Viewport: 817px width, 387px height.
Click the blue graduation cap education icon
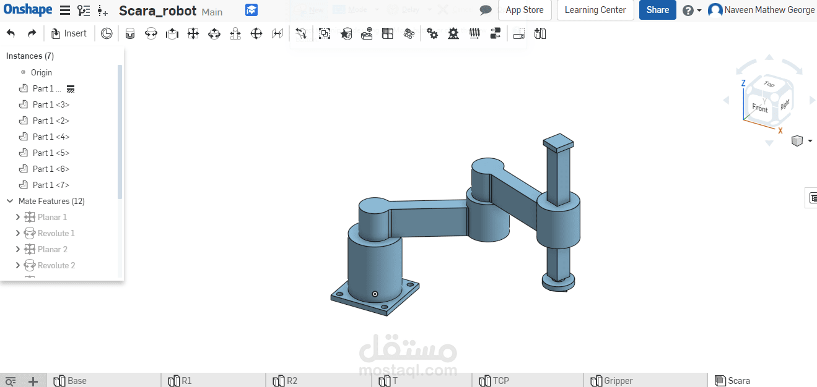pyautogui.click(x=251, y=10)
